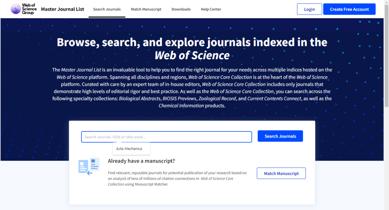Focus the journal search input field
The width and height of the screenshot is (389, 210).
point(166,137)
